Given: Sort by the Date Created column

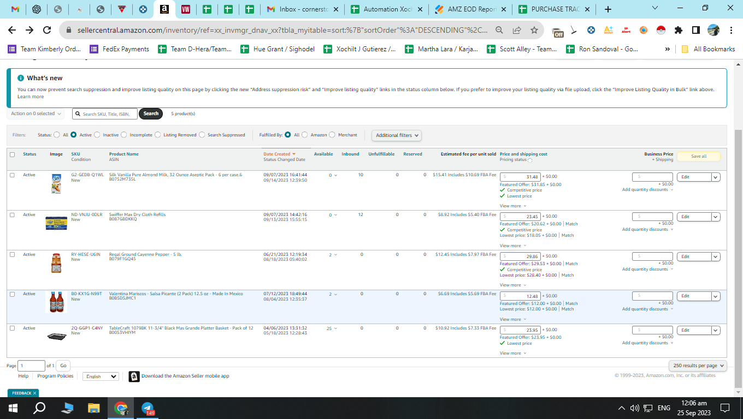Looking at the screenshot, I should coord(279,154).
